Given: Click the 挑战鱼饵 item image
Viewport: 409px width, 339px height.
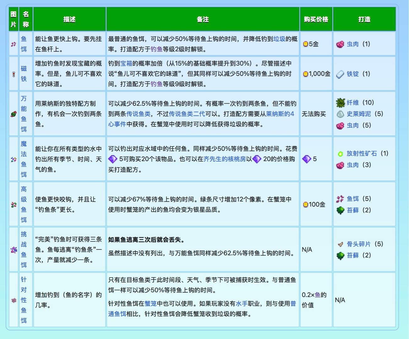Looking at the screenshot, I should [x=14, y=250].
